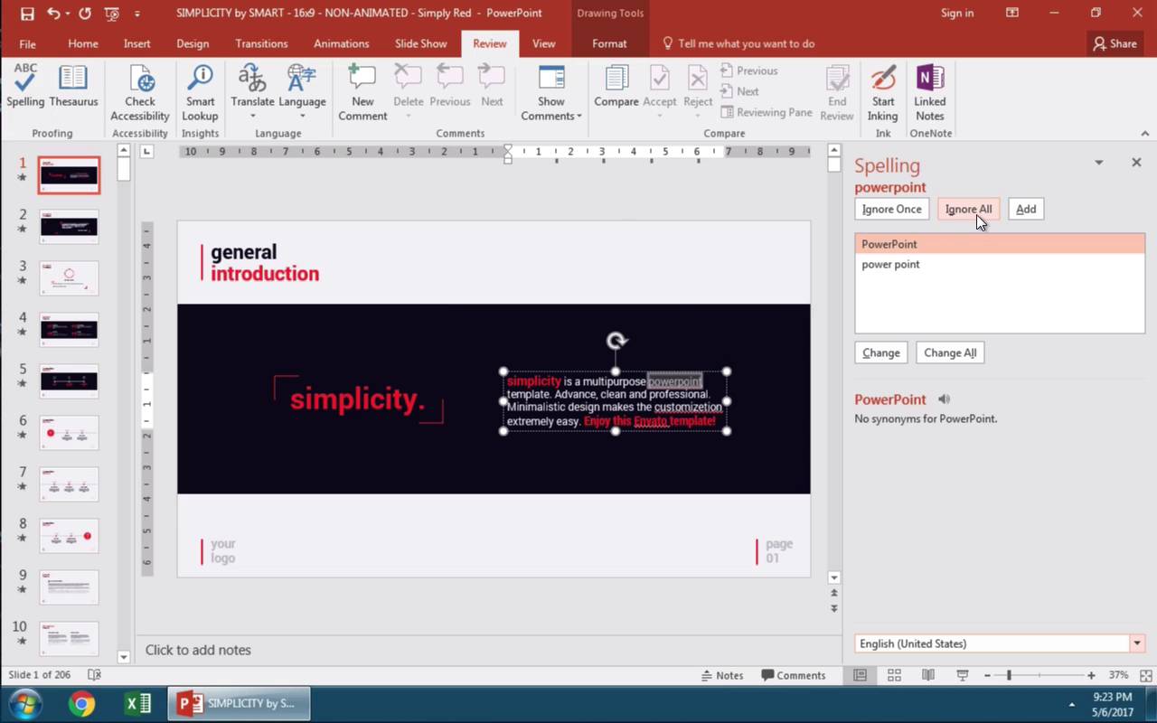1157x723 pixels.
Task: Open the Animations tab
Action: point(341,43)
